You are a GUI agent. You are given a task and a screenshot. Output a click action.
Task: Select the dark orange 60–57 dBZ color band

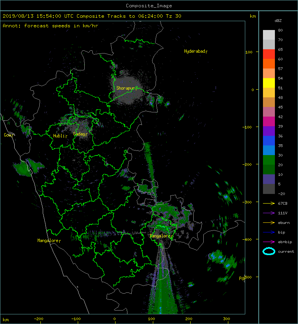pyautogui.click(x=269, y=63)
